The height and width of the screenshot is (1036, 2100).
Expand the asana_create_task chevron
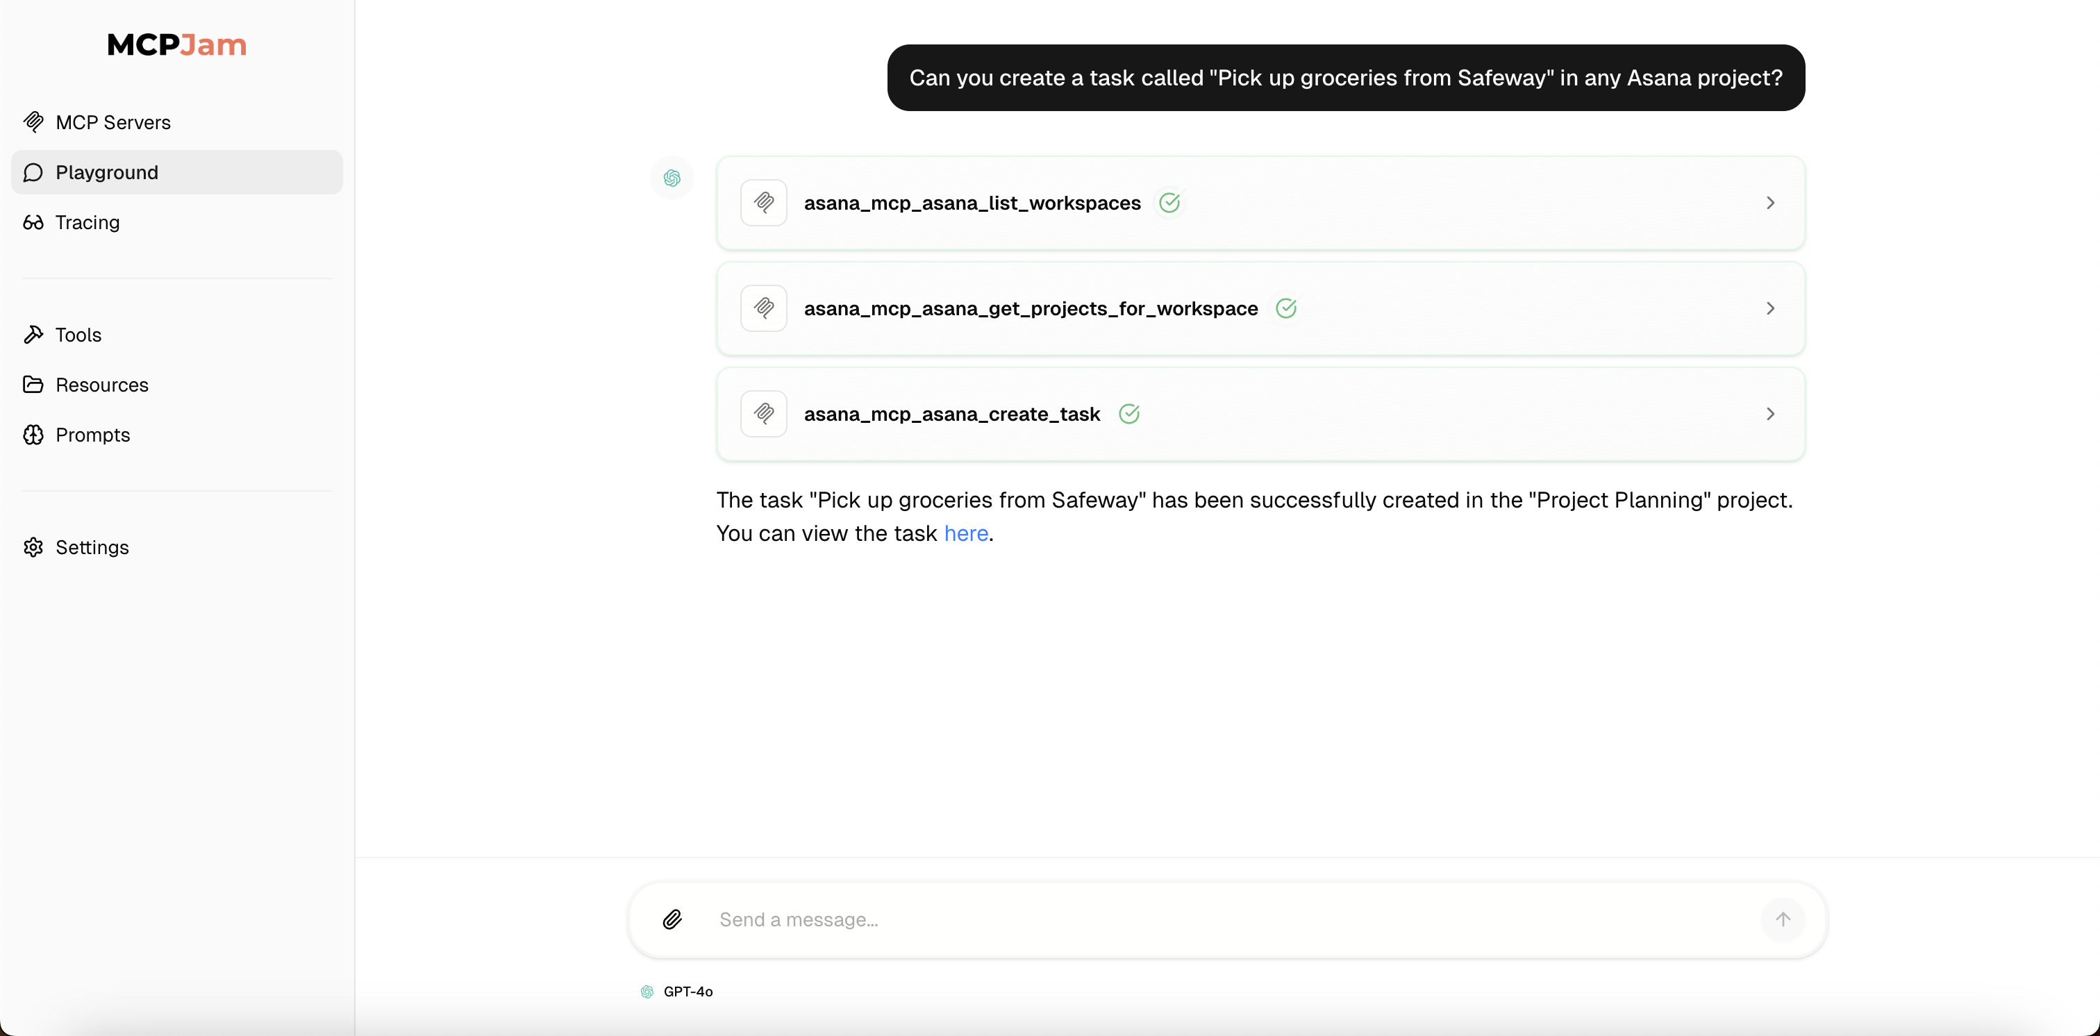(1770, 414)
